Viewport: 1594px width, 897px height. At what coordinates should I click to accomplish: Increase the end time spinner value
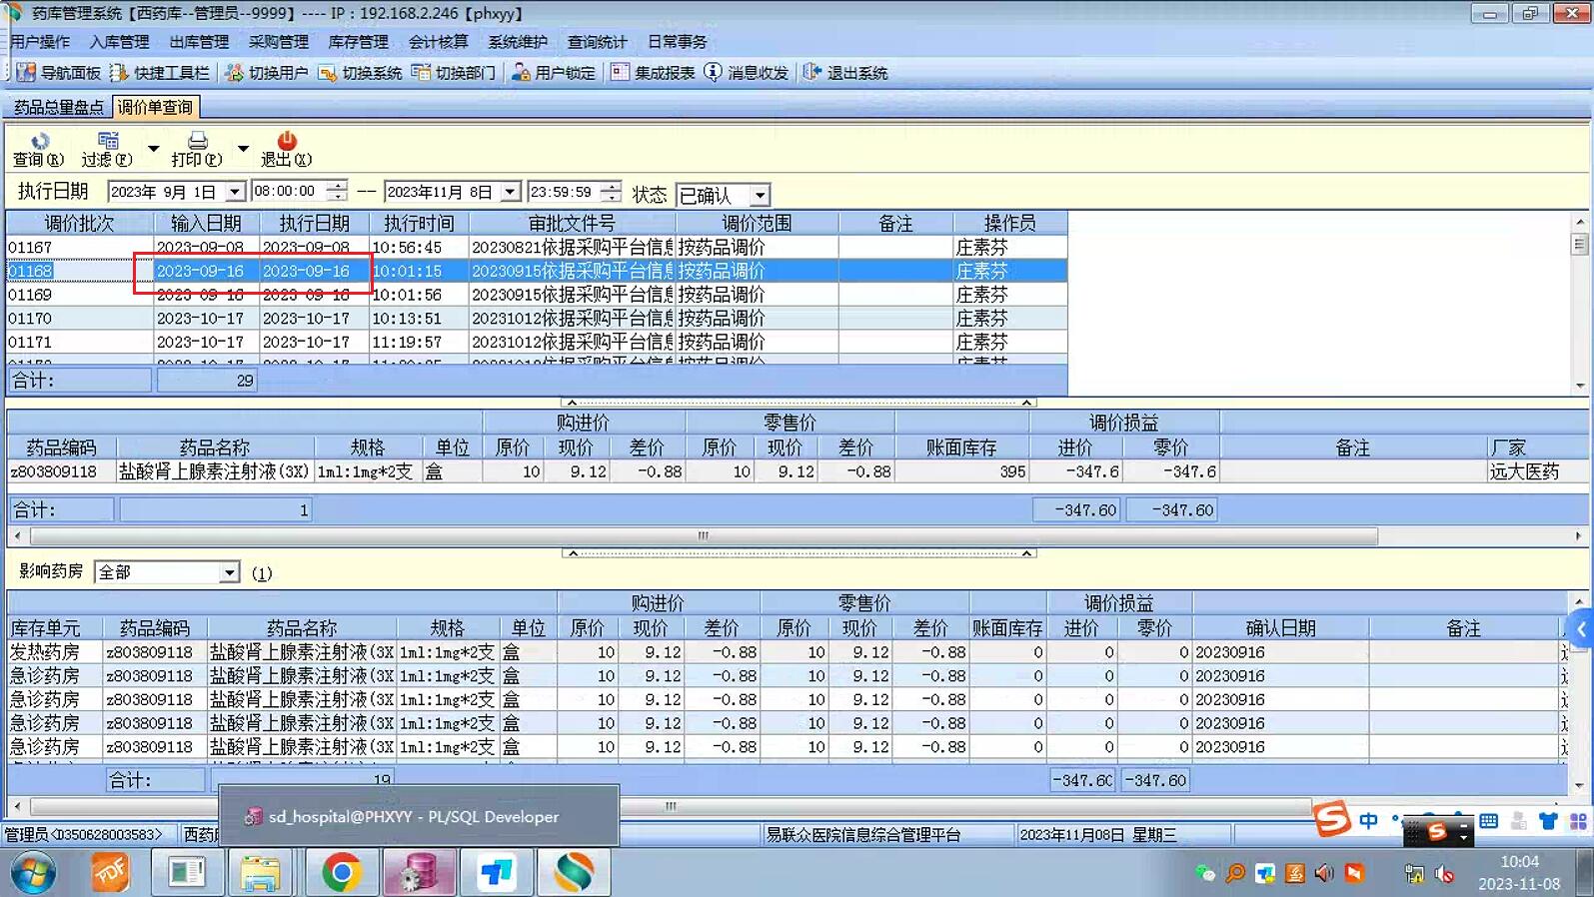coord(611,186)
